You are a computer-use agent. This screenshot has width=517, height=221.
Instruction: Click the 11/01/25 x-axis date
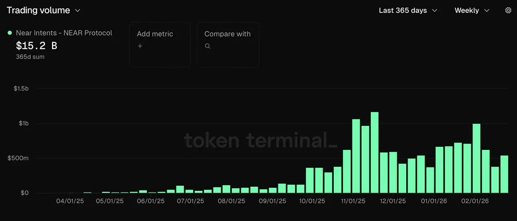[353, 201]
